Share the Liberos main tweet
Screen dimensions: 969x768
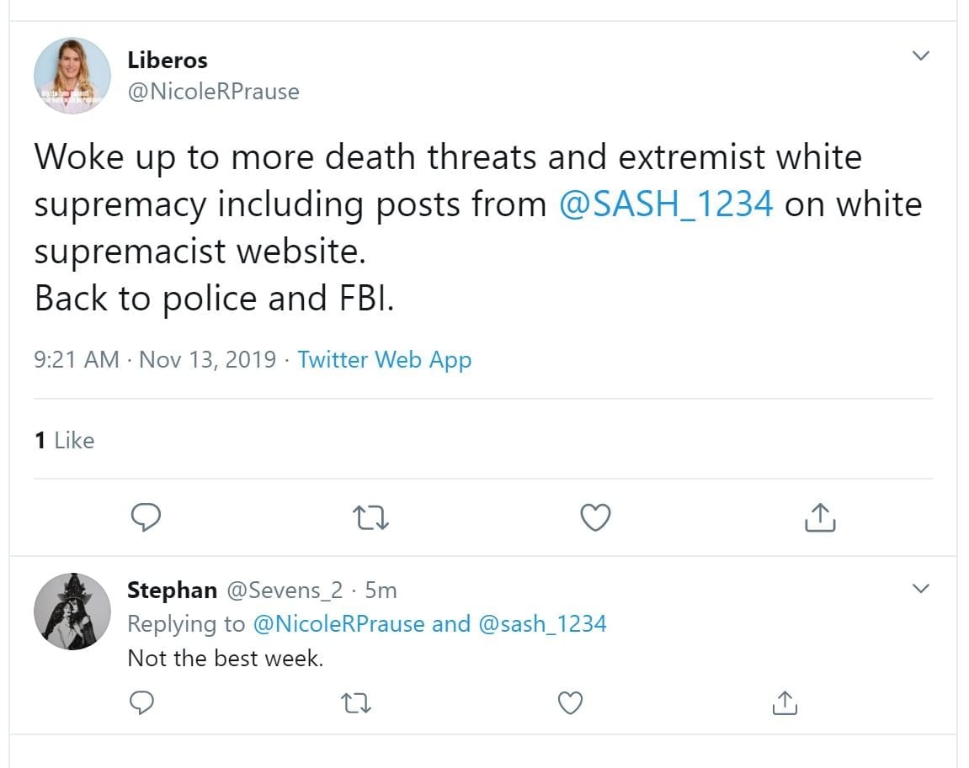click(x=820, y=517)
